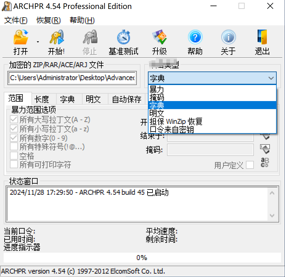Viewport: 285px width, 277px height.
Task: Select 暴力 in the attack type list
Action: pyautogui.click(x=212, y=89)
